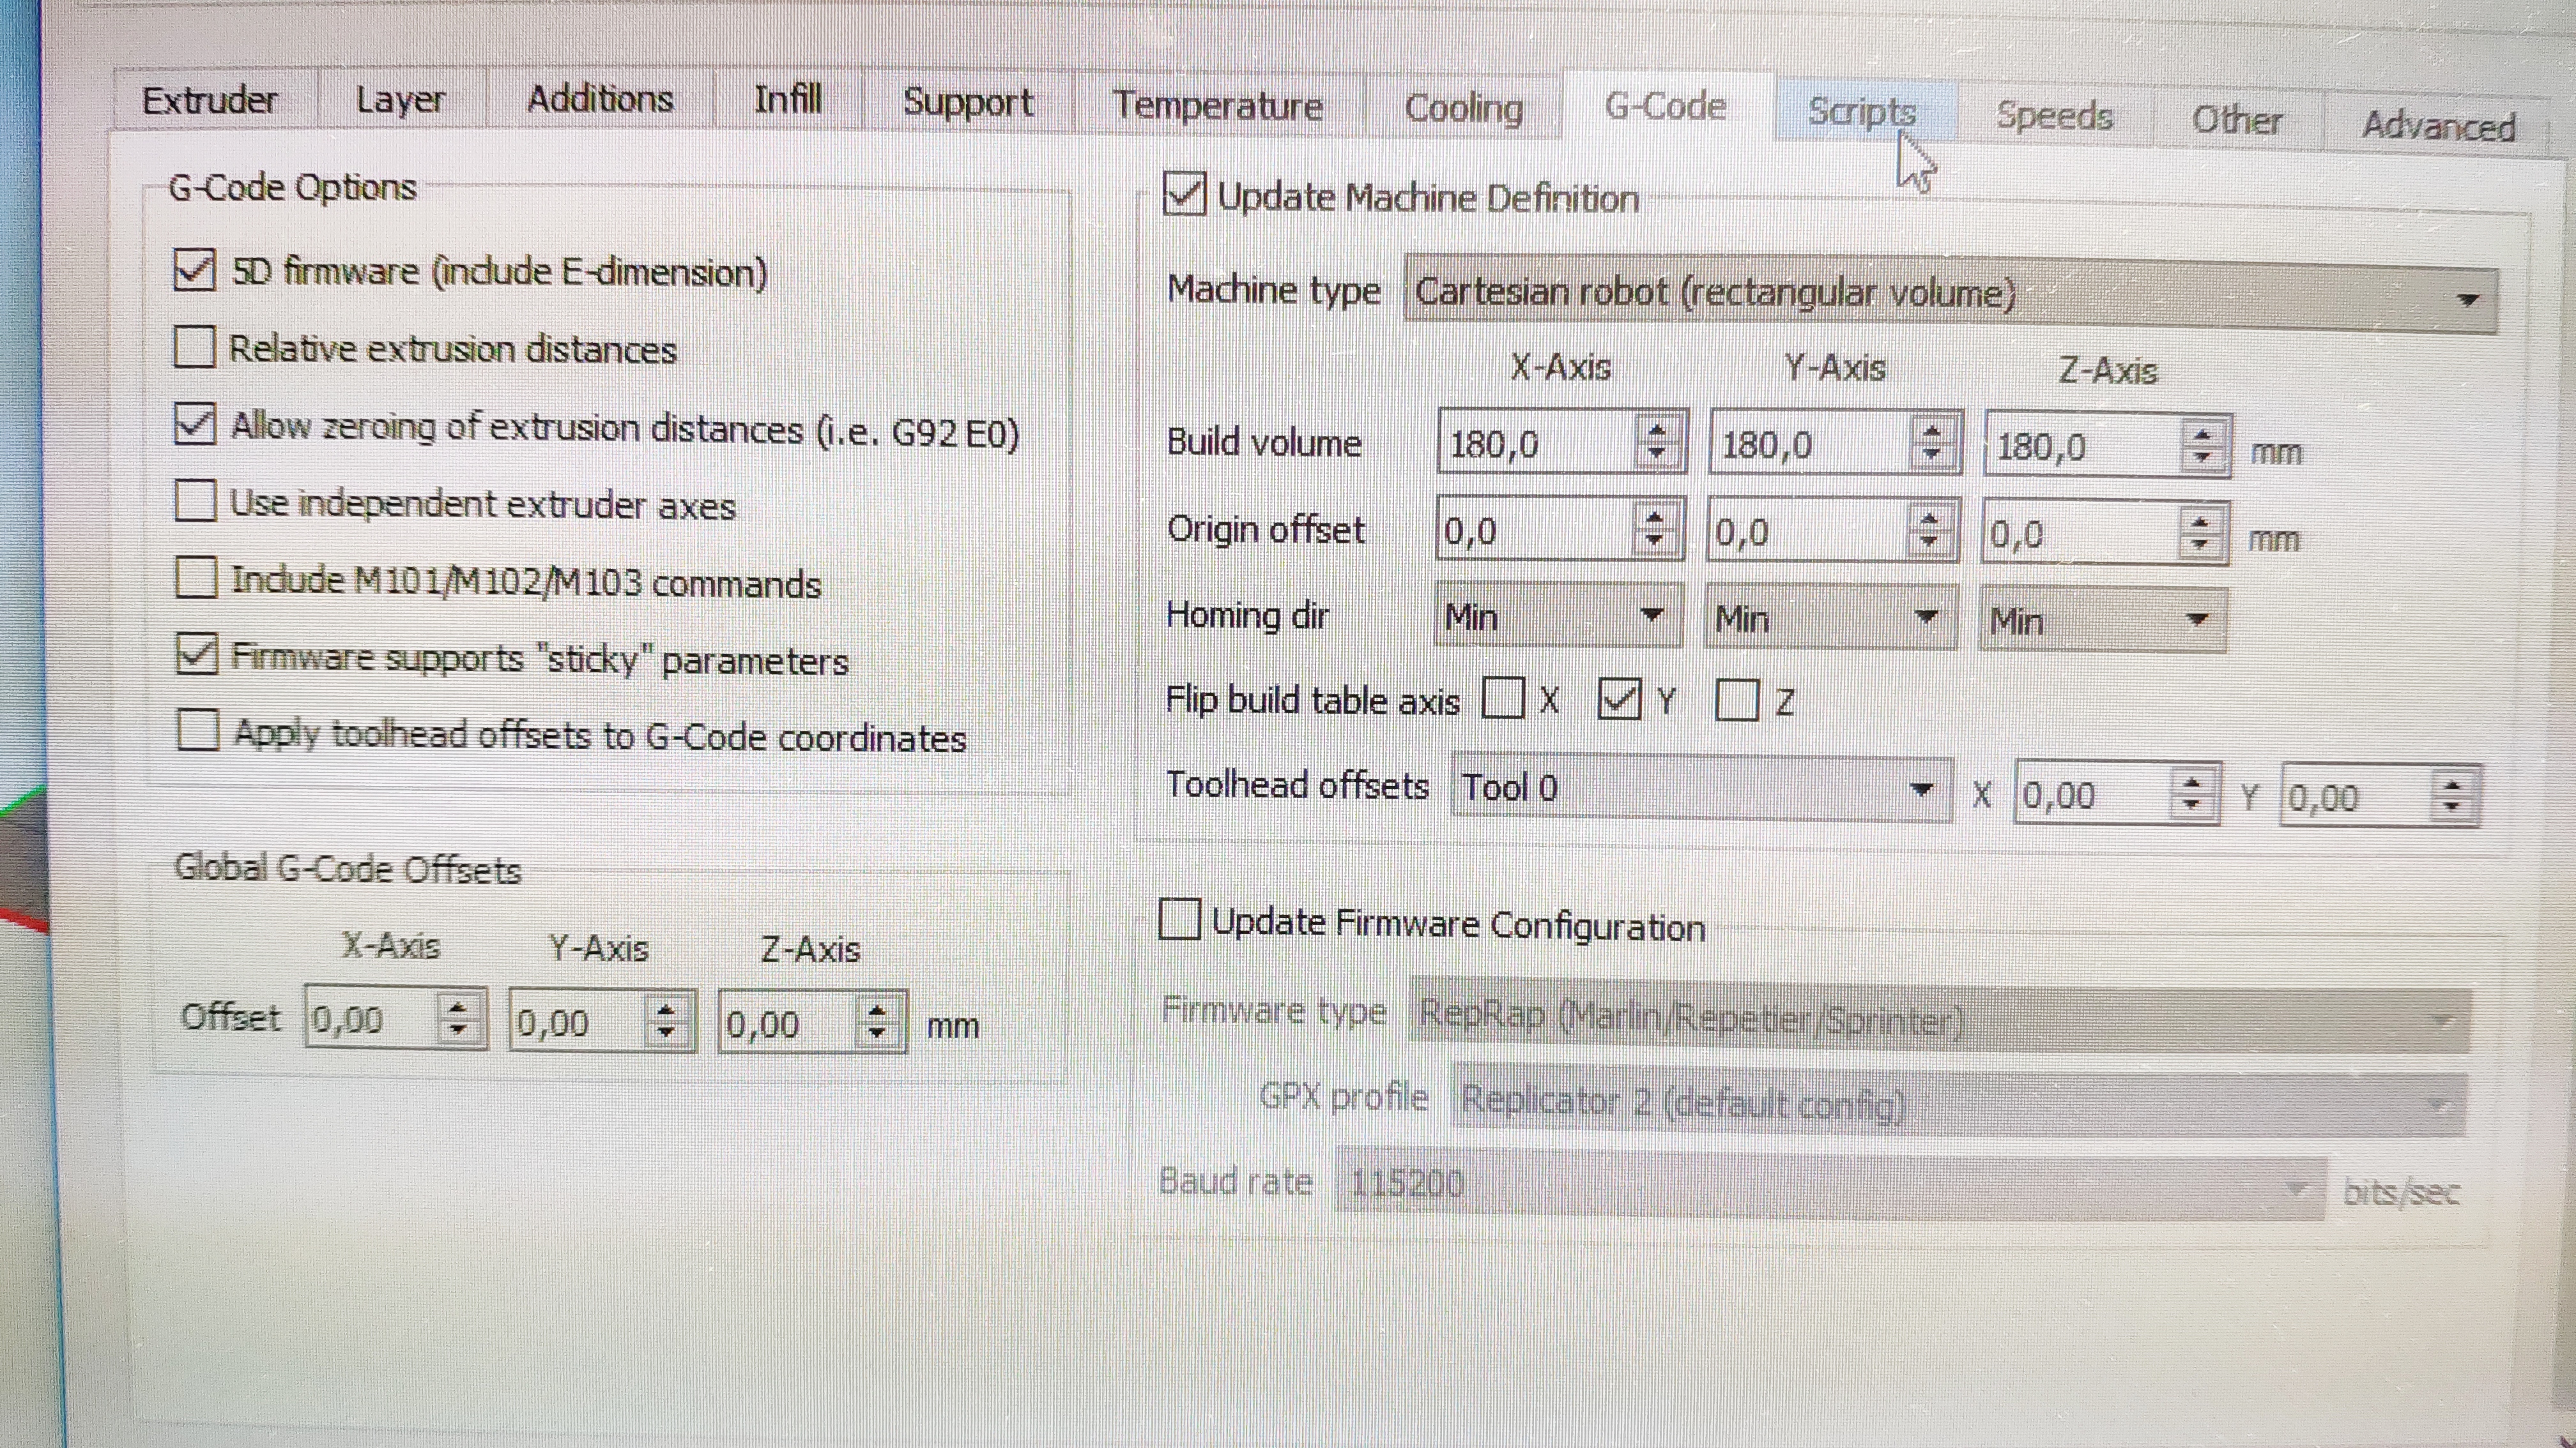
Task: Toggle Update Firmware Configuration checkbox
Action: [x=1180, y=919]
